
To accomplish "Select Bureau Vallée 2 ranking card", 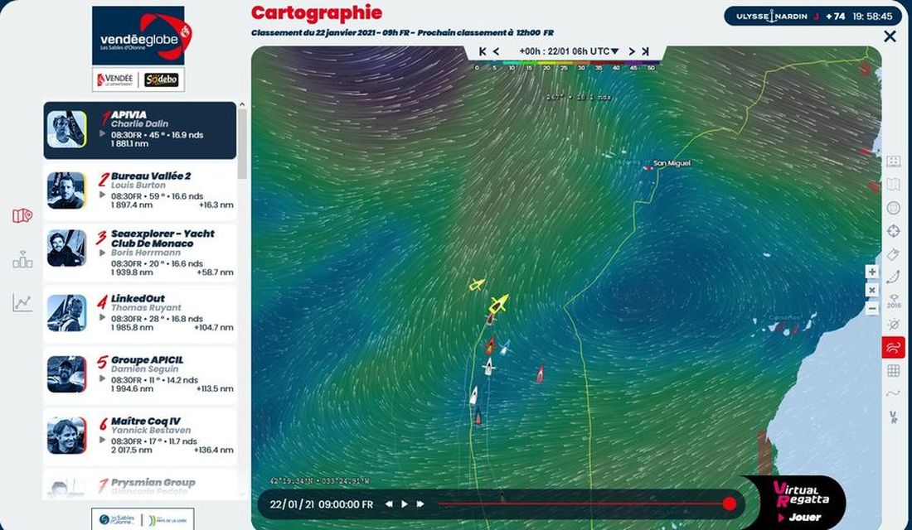I will pyautogui.click(x=139, y=191).
